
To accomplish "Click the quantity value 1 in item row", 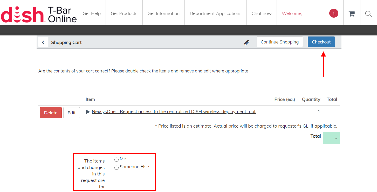I will tap(319, 112).
